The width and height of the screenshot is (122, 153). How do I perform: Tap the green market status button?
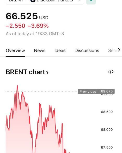click(91, 2)
